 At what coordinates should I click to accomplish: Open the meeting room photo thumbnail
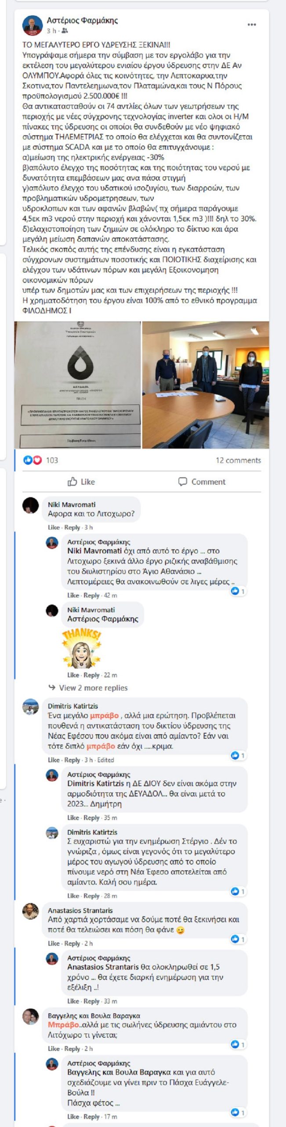(x=206, y=385)
